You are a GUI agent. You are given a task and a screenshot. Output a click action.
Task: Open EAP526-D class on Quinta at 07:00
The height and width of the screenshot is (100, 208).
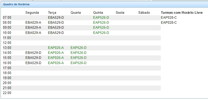point(101,18)
